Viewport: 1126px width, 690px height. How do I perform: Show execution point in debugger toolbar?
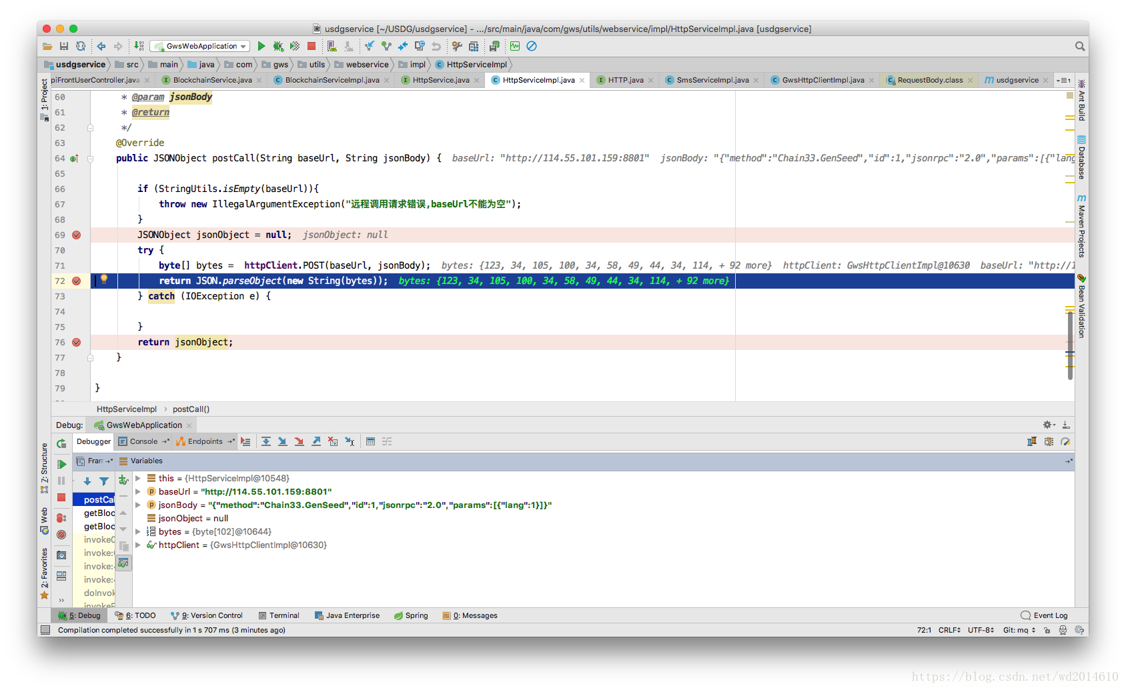(246, 441)
